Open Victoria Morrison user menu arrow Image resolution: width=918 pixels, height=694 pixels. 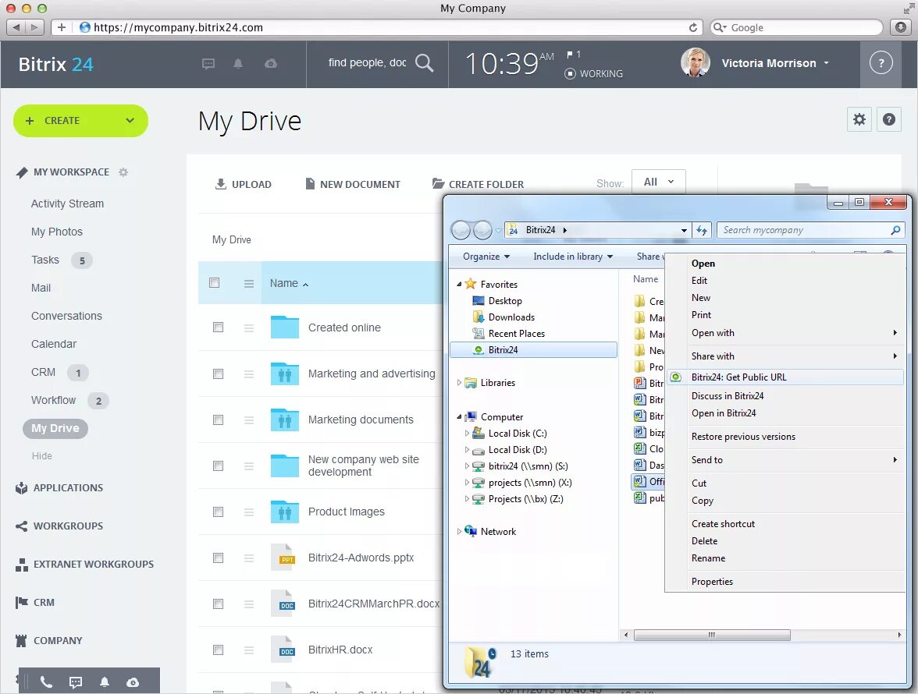point(826,62)
